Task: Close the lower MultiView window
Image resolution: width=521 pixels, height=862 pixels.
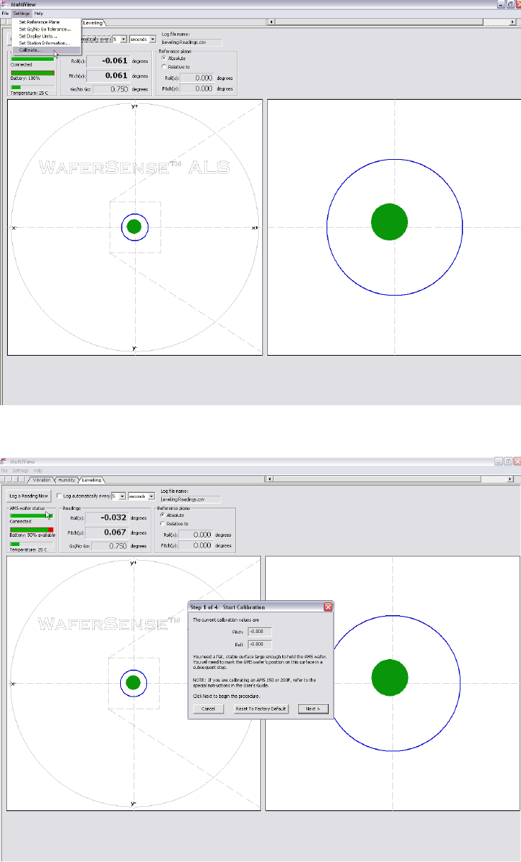Action: 516,461
